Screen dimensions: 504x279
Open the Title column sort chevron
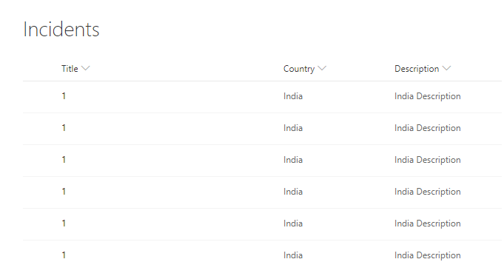(86, 68)
